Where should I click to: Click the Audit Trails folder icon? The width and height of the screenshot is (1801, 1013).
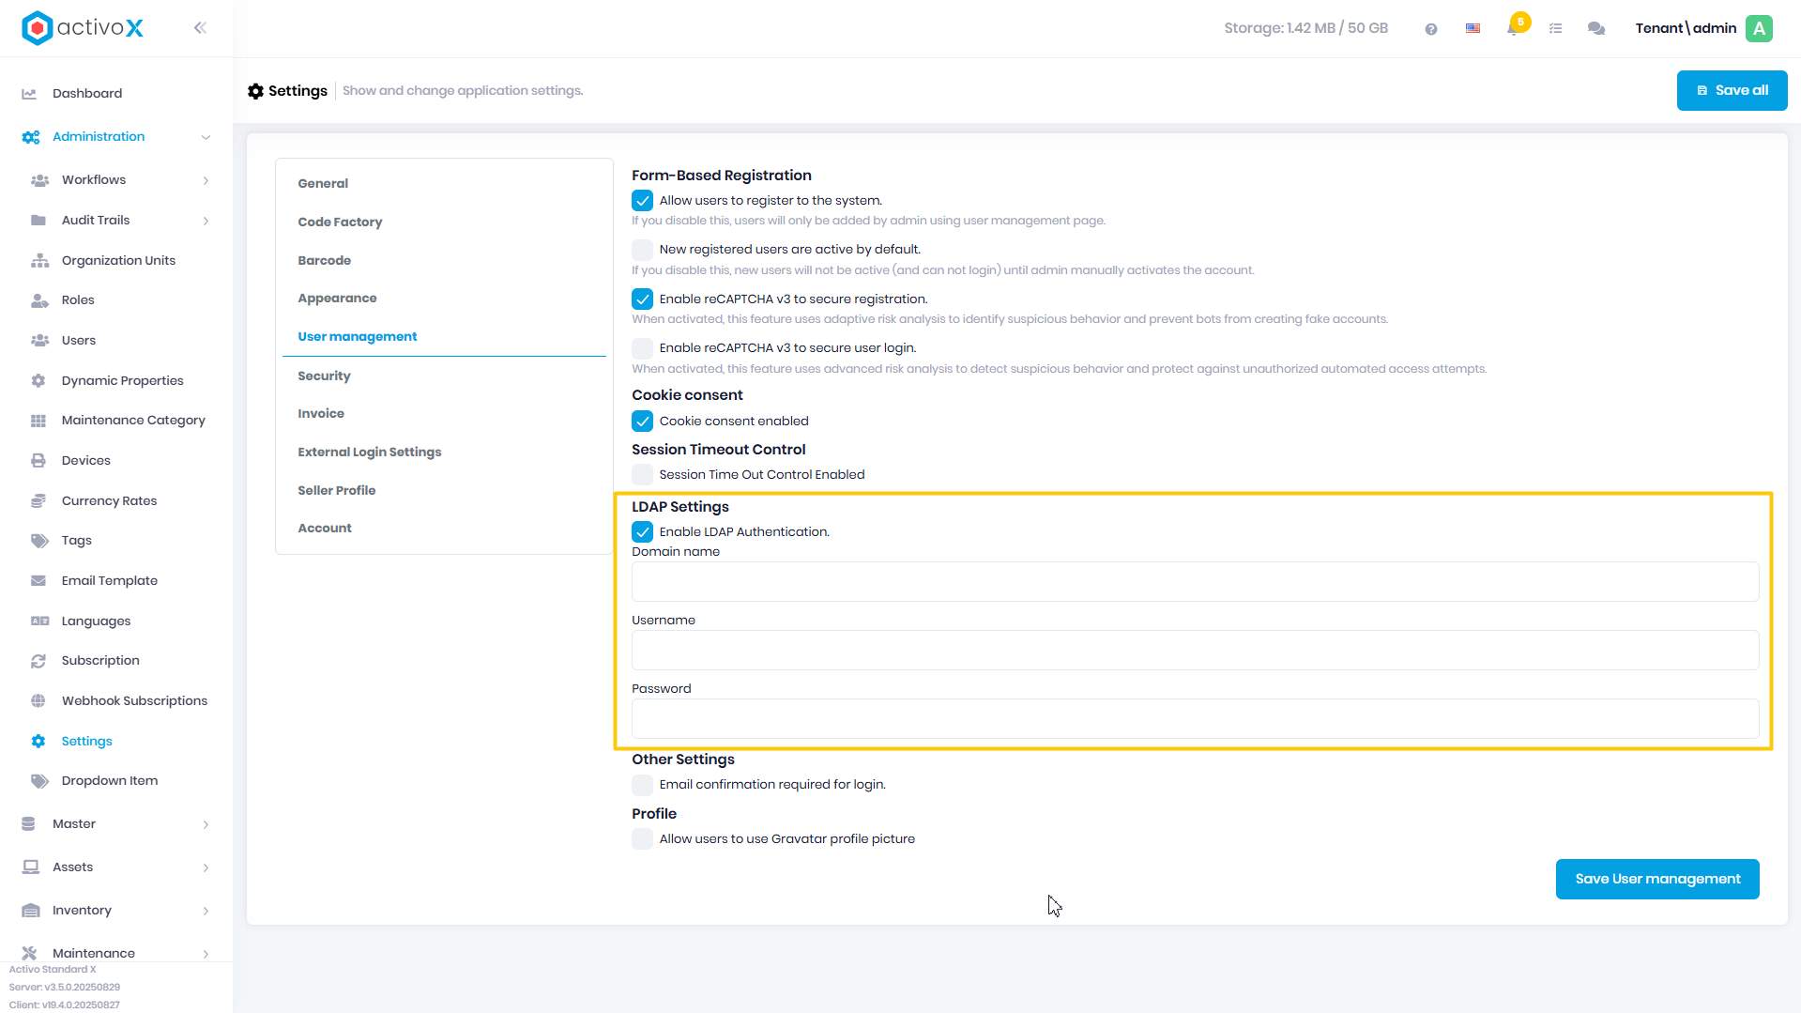[38, 221]
